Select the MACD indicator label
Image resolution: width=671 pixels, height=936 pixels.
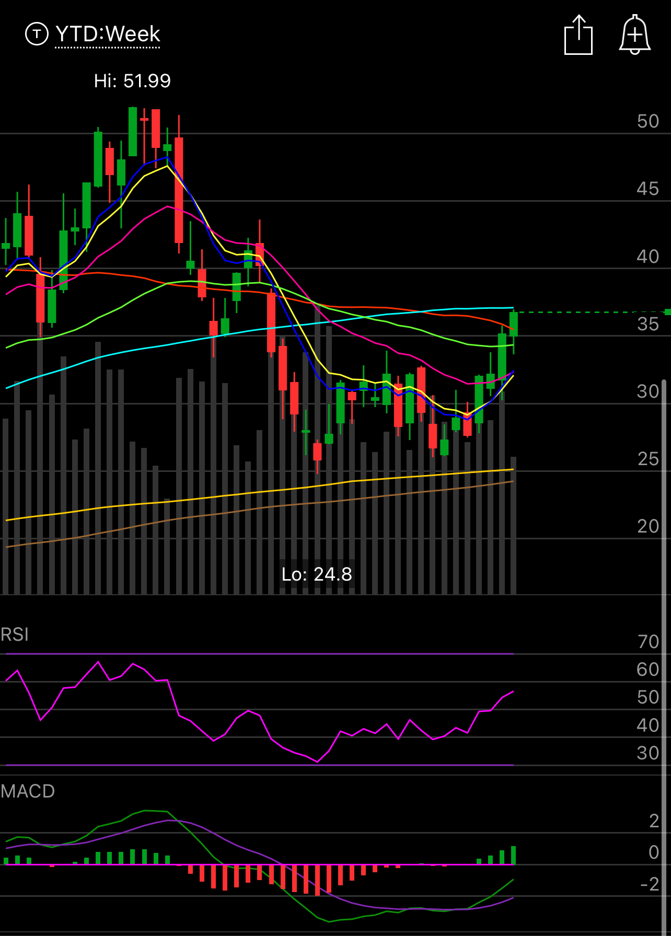pos(28,791)
